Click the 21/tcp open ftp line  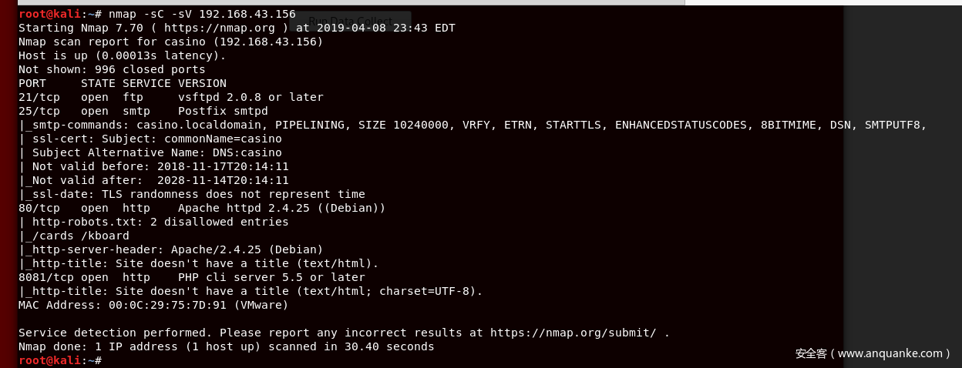[171, 97]
